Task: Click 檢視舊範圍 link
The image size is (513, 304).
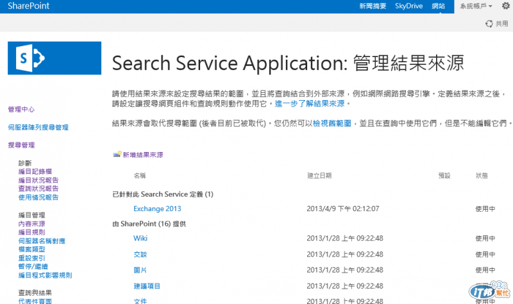Action: pos(332,123)
